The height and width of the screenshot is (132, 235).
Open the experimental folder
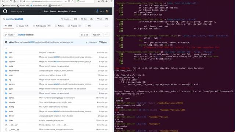coord(14,71)
